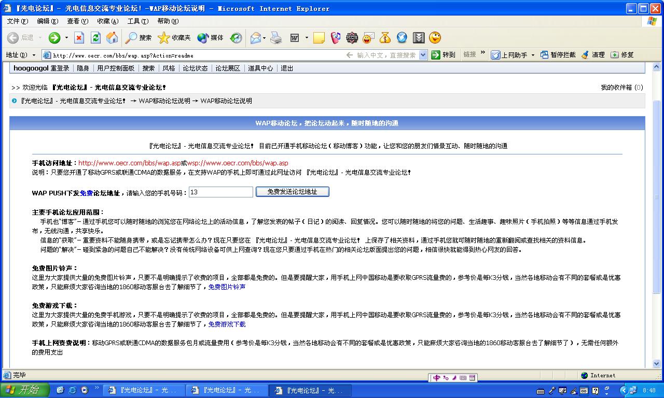Click the 免费发送论坛地址 button
The height and width of the screenshot is (398, 664).
[292, 192]
